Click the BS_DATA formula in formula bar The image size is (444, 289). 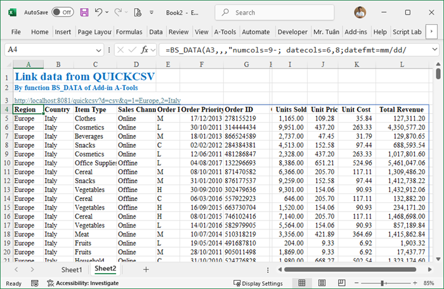(286, 50)
